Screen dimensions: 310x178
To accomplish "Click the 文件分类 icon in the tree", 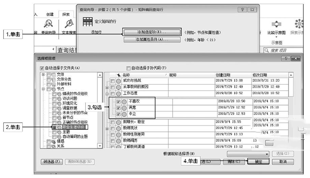I will (53, 79).
